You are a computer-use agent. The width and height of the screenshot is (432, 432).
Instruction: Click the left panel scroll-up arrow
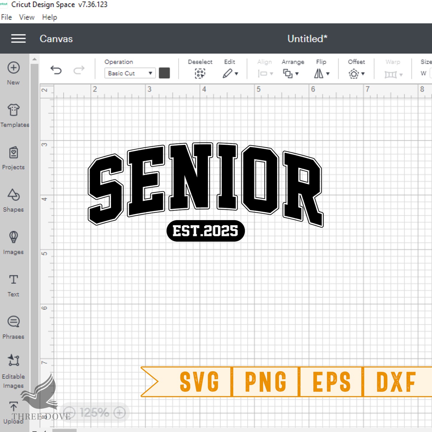(35, 59)
